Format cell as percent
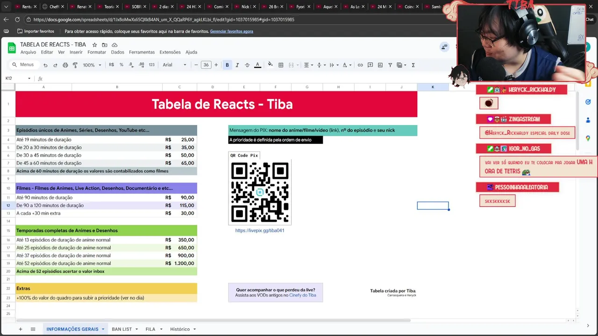598x336 pixels. coord(121,65)
